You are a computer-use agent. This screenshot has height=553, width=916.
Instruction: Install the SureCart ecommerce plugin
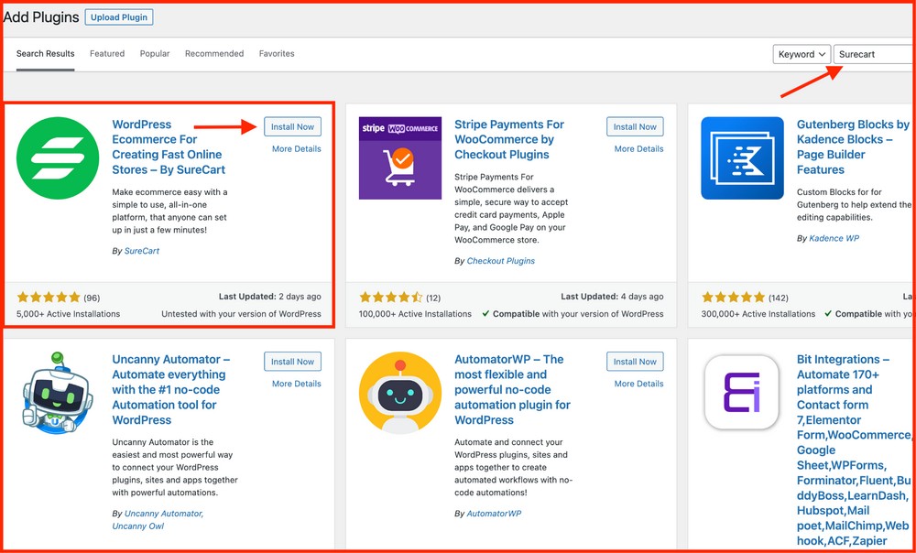[x=292, y=127]
